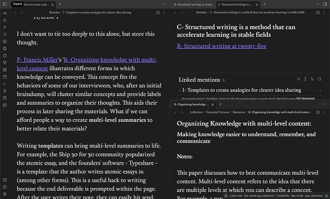Click the card-plus ribbon icon
This screenshot has width=330, height=199.
5,98
